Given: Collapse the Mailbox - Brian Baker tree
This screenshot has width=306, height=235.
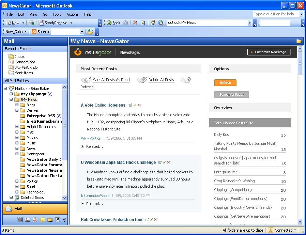Looking at the screenshot, I should 5,88.
